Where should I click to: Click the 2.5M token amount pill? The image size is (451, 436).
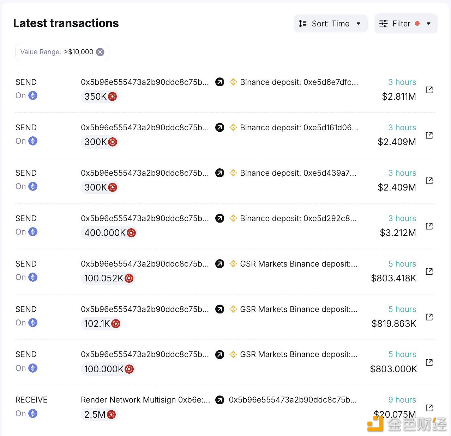99,415
